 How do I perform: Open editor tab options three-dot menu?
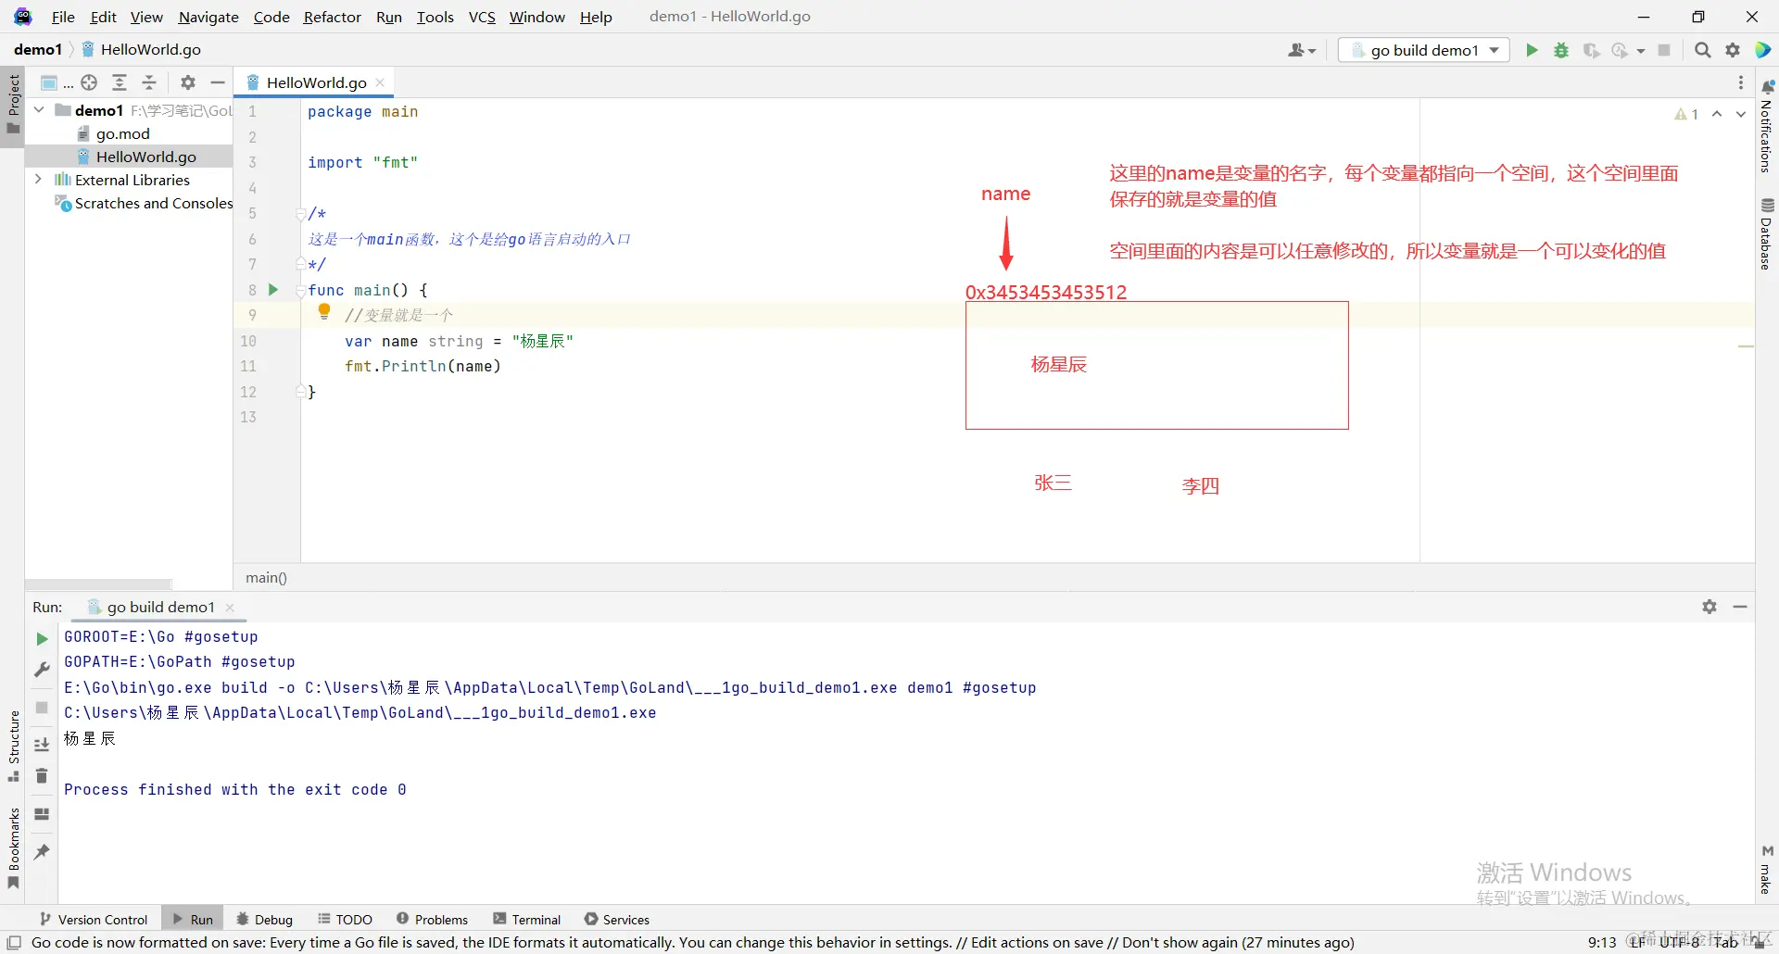click(1741, 82)
